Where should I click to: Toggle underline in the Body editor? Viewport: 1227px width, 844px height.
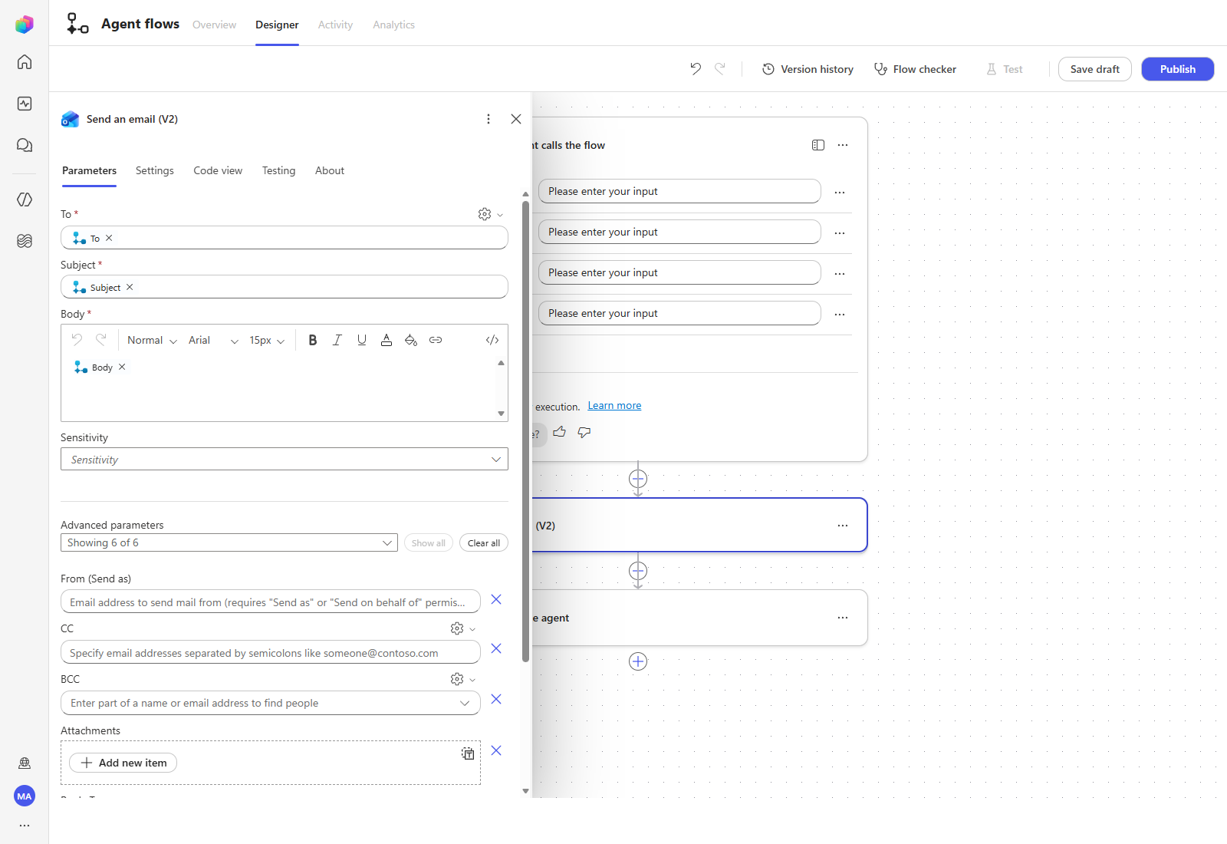(362, 340)
